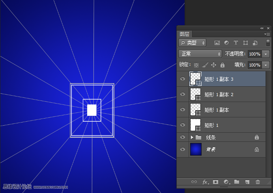This screenshot has height=193, width=273.
Task: Expand the 线条 group triangle
Action: click(192, 137)
